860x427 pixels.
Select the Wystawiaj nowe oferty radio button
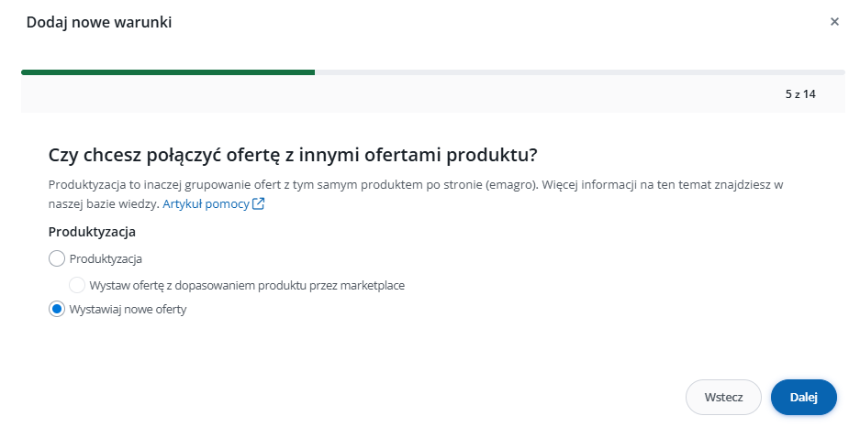click(x=57, y=310)
